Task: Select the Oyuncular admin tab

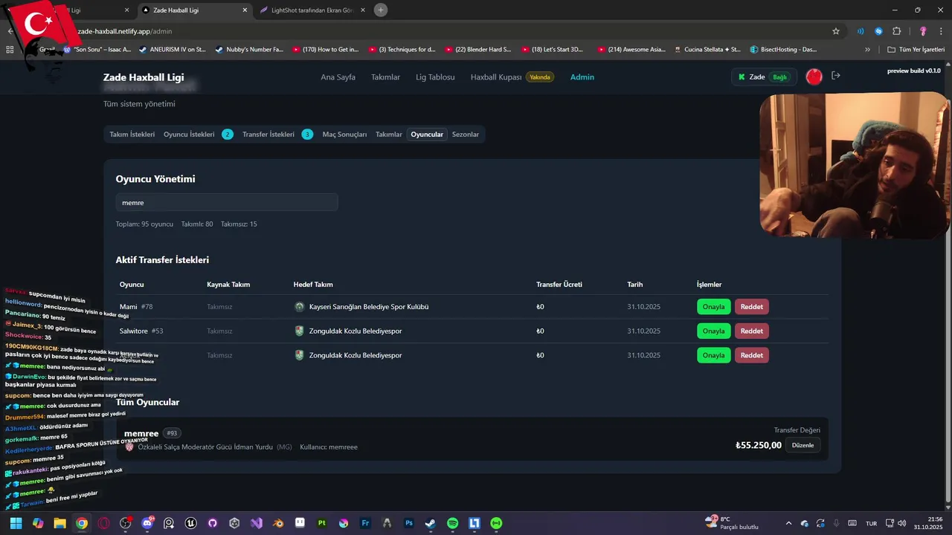Action: tap(427, 134)
